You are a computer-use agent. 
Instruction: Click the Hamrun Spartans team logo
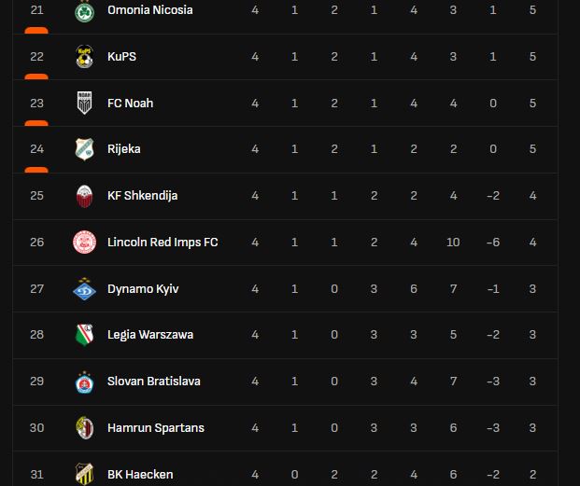(85, 428)
